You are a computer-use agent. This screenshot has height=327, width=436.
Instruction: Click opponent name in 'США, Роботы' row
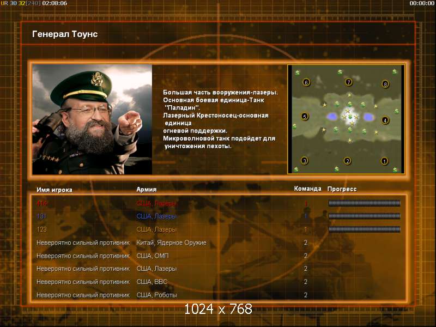[83, 295]
